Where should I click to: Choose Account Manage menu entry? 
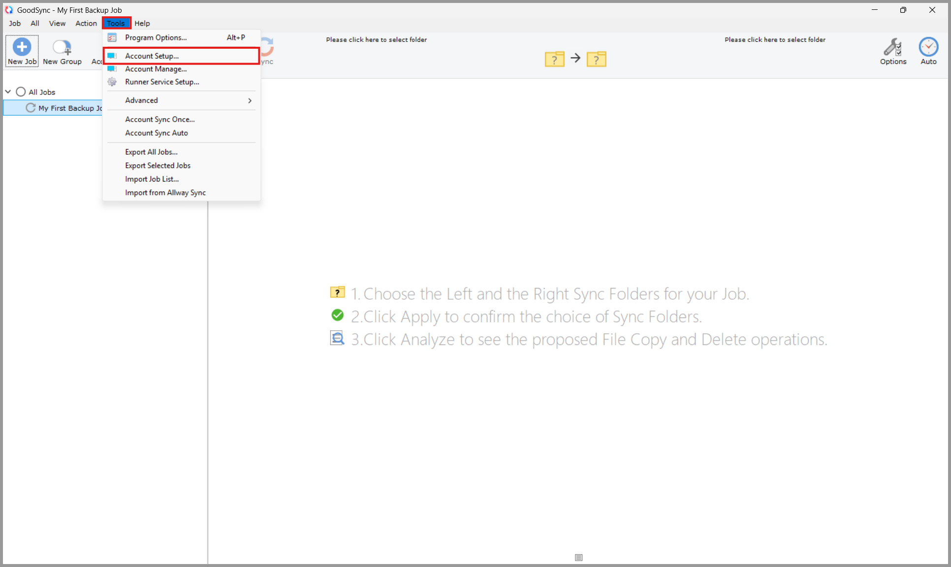182,69
